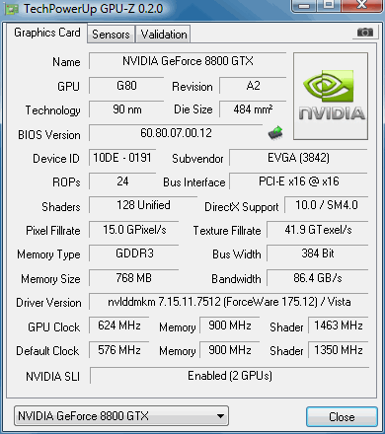
Task: Click the 'Device ID' label
Action: coord(56,159)
